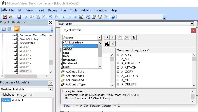This screenshot has height=112, width=198.
Task: Open the Tools menu
Action: coord(73,10)
